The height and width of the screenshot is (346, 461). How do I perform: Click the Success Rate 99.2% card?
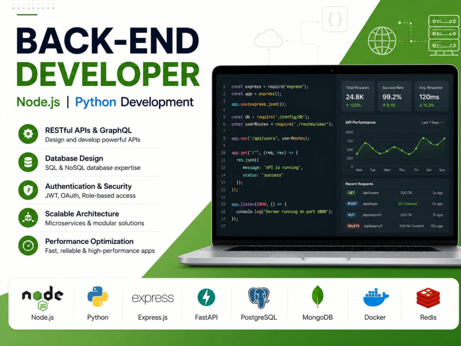pos(395,96)
